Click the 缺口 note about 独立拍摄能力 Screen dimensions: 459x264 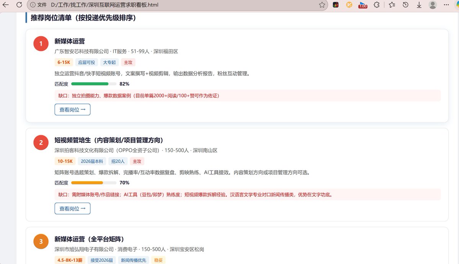pos(248,96)
